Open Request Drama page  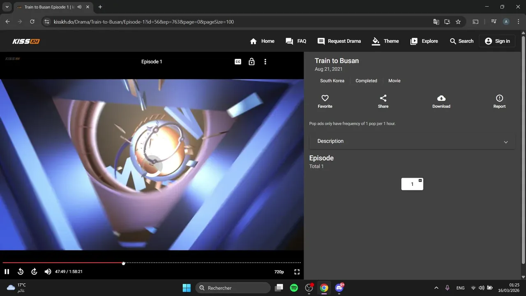click(x=339, y=41)
